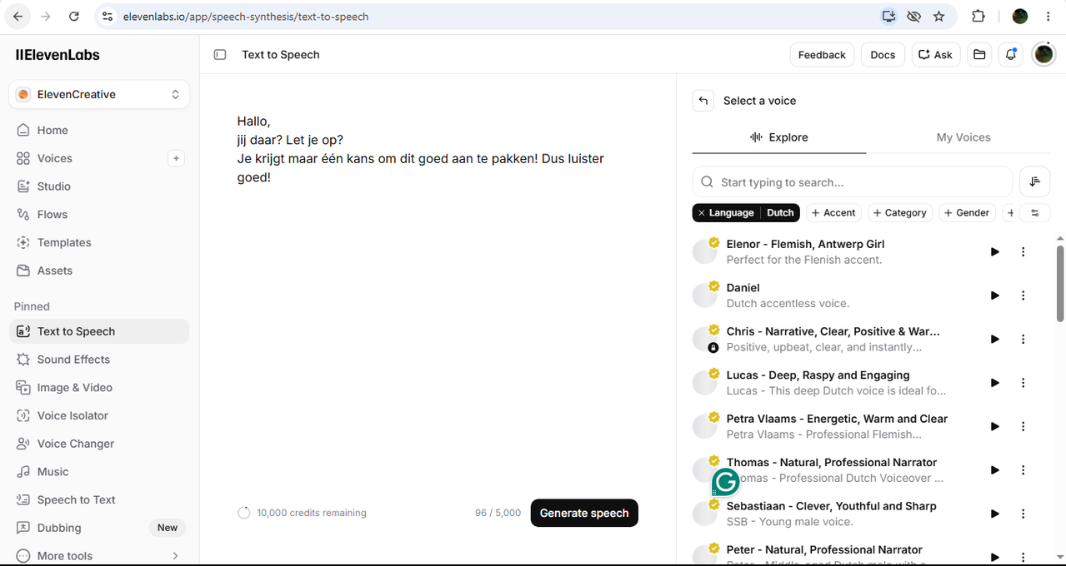Open Docs button

tap(883, 55)
